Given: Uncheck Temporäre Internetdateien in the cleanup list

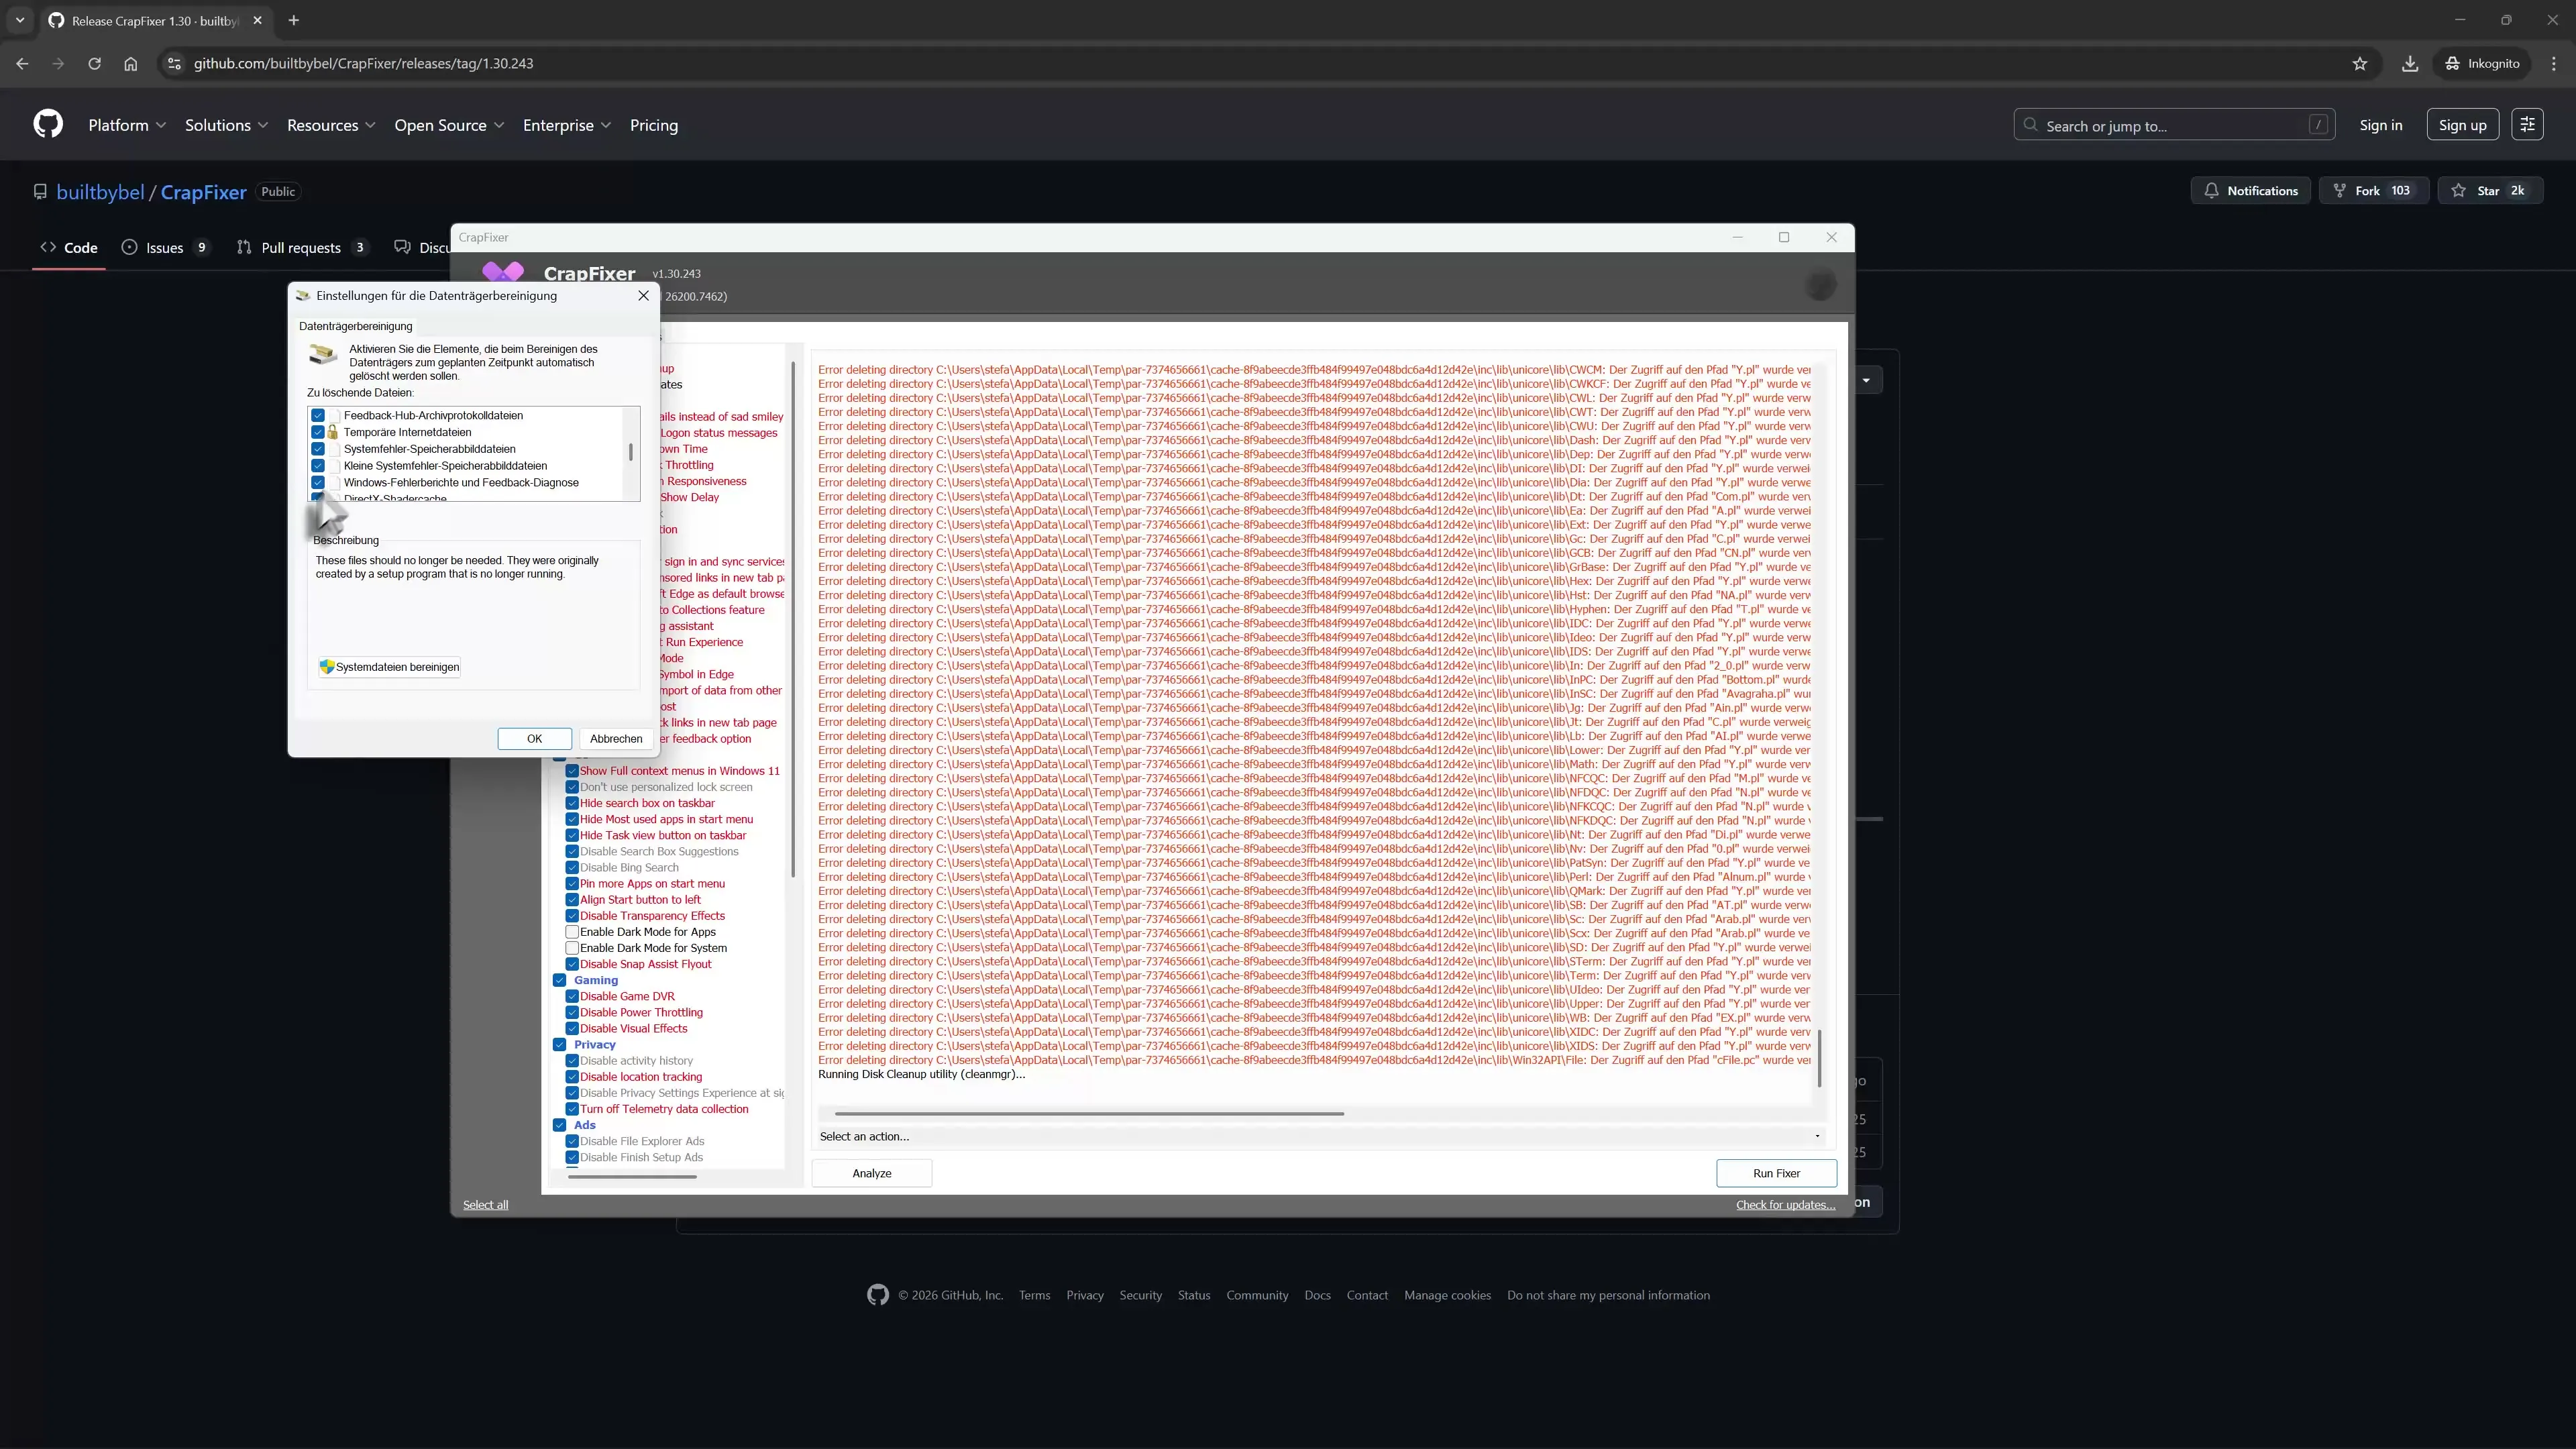Looking at the screenshot, I should 318,432.
